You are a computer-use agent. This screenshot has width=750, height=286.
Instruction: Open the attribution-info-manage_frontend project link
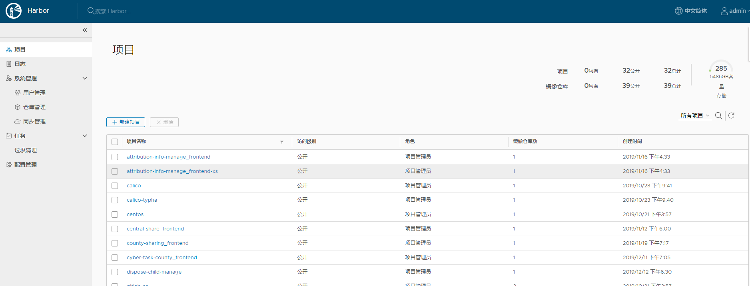[x=168, y=157]
